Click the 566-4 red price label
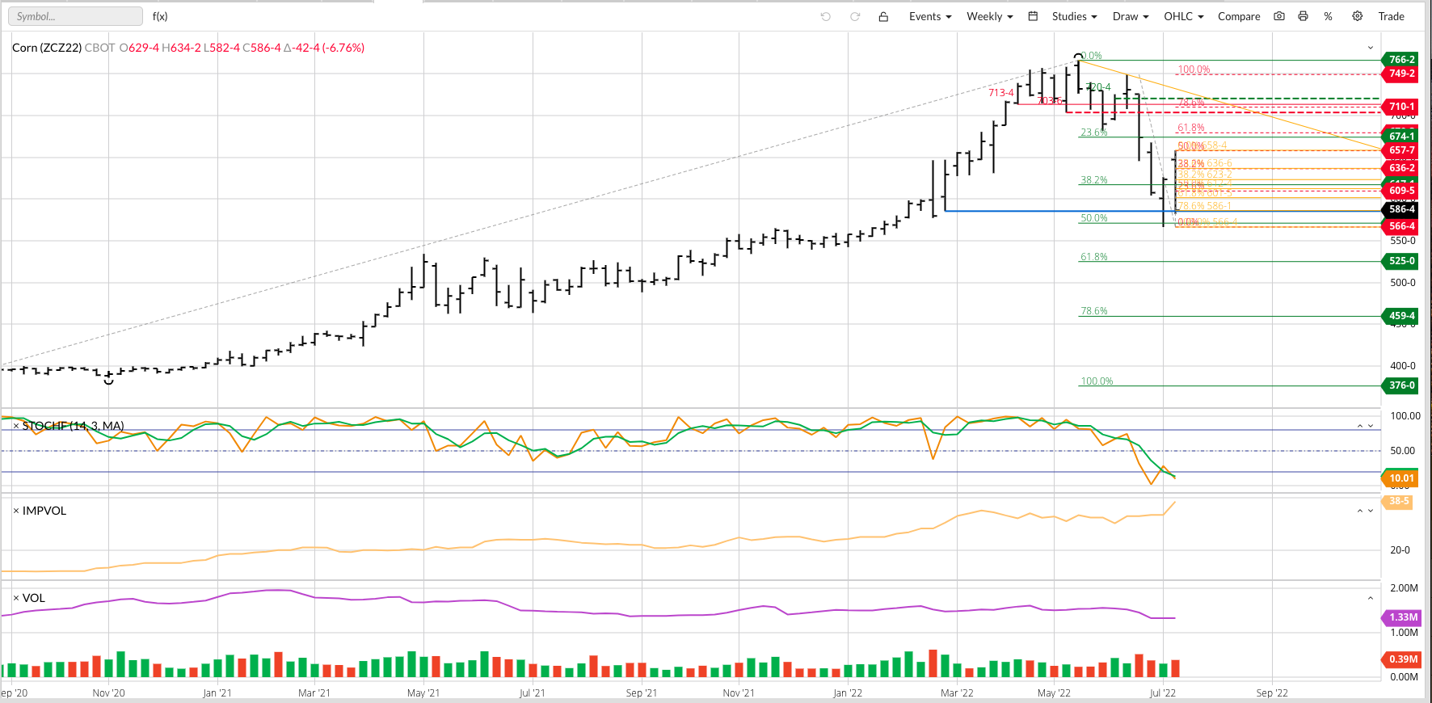This screenshot has width=1432, height=703. click(x=1401, y=226)
